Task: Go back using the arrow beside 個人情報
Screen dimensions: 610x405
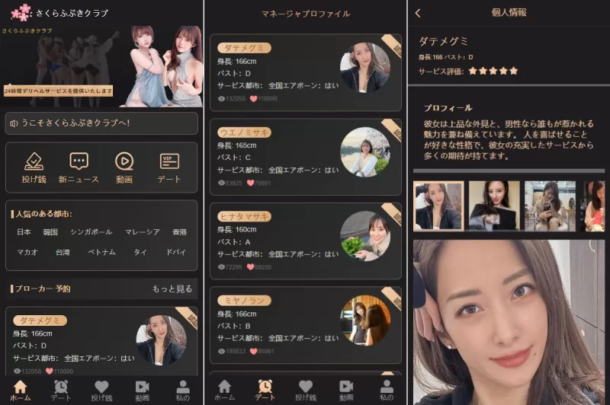Action: coord(418,13)
